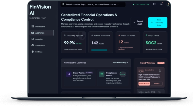This screenshot has height=106, width=193.
Task: Select Approvals in the sidebar
Action: (x=42, y=33)
